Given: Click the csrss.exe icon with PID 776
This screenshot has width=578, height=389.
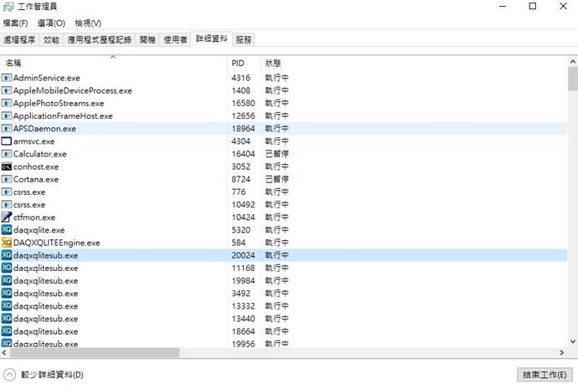Looking at the screenshot, I should point(7,192).
